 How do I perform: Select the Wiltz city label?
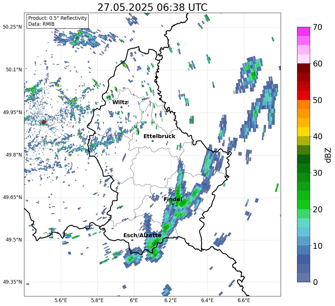coord(120,102)
